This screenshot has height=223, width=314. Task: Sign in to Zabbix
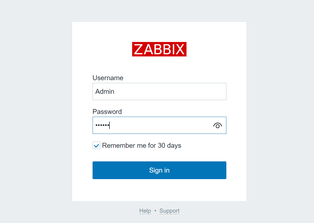point(159,170)
